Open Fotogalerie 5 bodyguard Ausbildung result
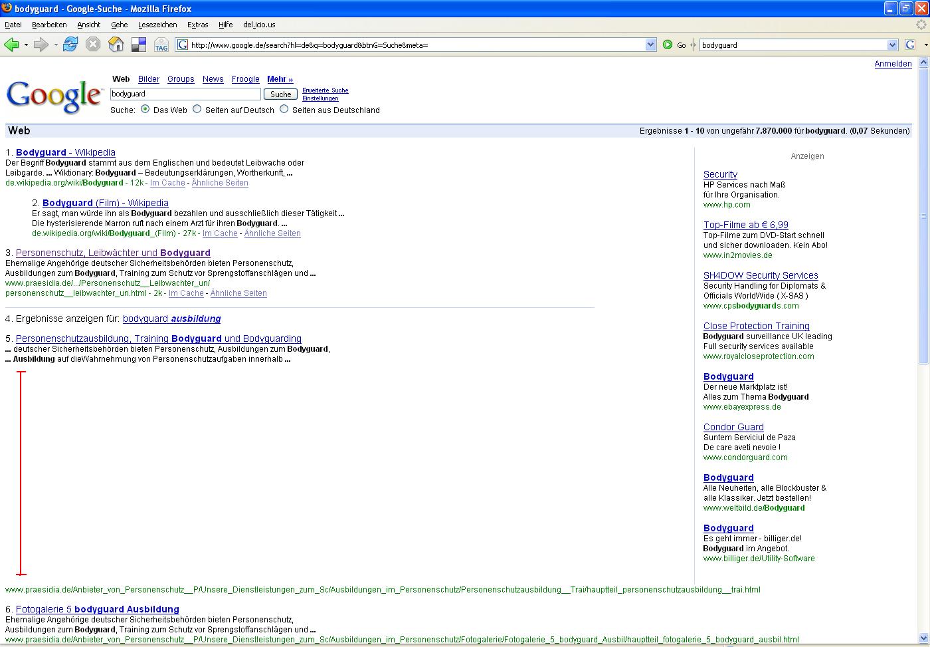The width and height of the screenshot is (930, 647). point(98,609)
